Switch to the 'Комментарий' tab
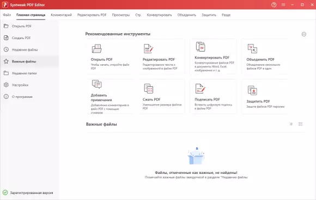The image size is (316, 200). [x=61, y=15]
